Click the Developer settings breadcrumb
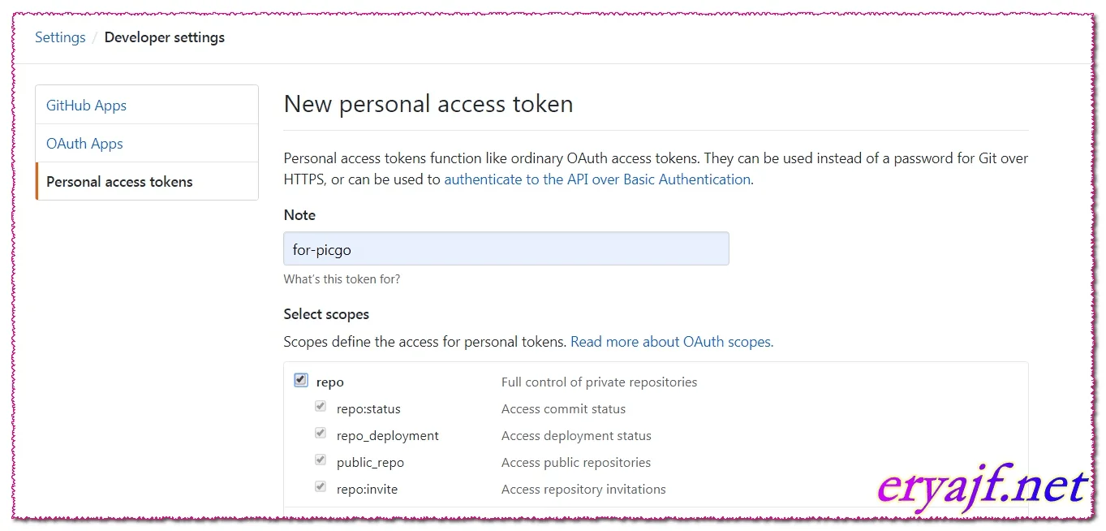The image size is (1106, 531). tap(165, 37)
